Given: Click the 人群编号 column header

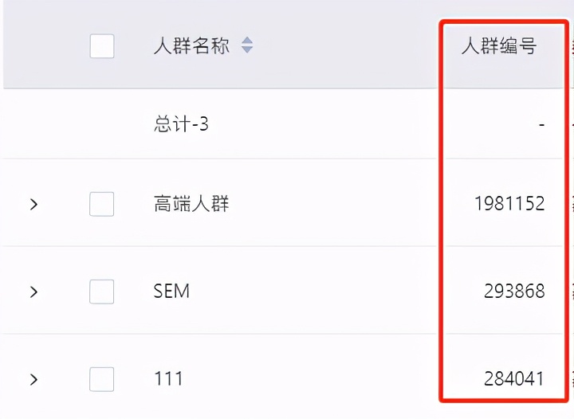Looking at the screenshot, I should [x=499, y=46].
